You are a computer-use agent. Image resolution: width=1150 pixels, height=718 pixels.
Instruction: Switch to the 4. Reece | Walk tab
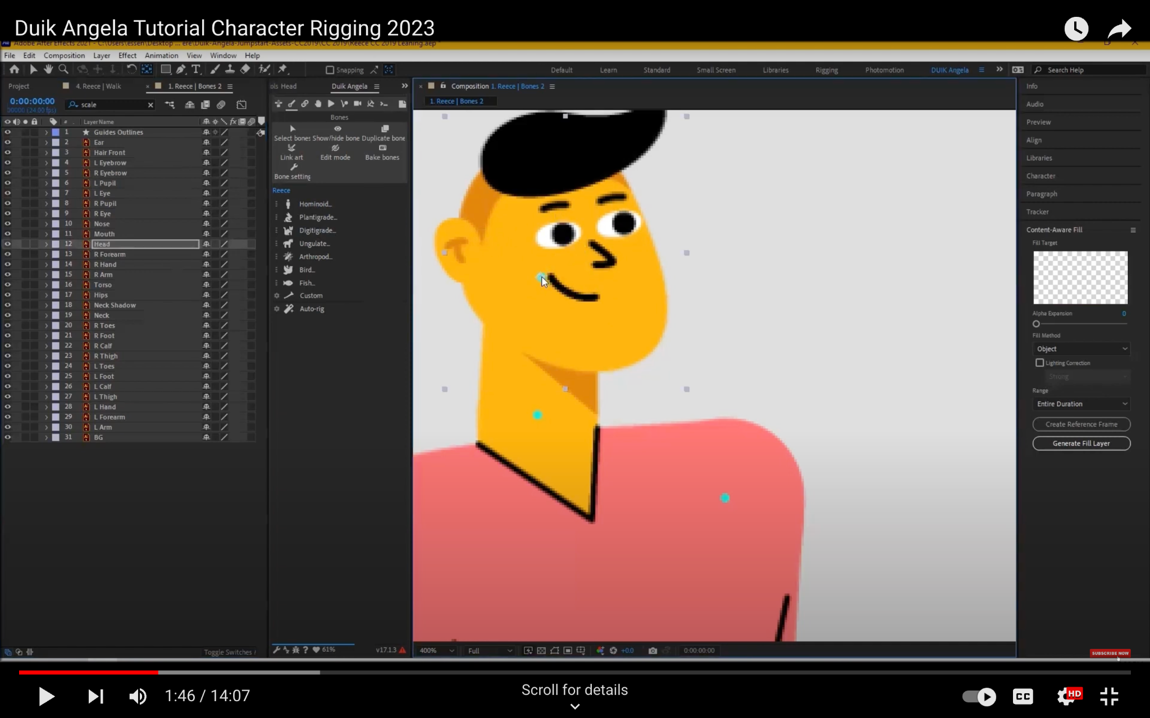[x=98, y=86]
